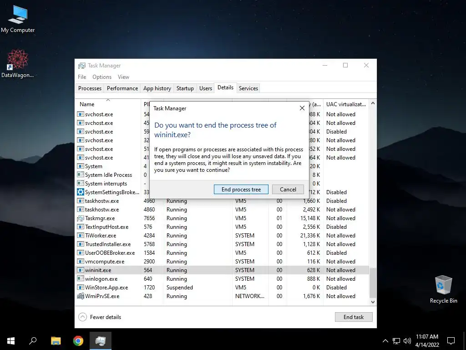
Task: Open the View menu
Action: (x=123, y=77)
